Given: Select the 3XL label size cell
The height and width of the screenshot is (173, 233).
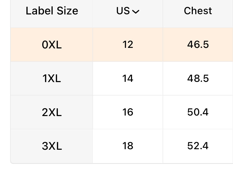Looking at the screenshot, I should click(52, 146).
